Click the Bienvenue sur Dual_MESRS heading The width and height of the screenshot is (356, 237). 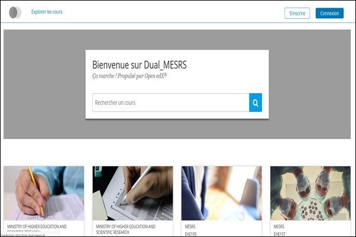coord(140,65)
